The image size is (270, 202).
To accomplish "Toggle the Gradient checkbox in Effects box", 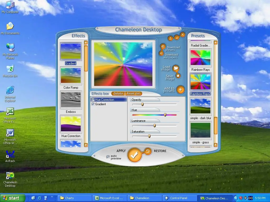I will (x=93, y=104).
